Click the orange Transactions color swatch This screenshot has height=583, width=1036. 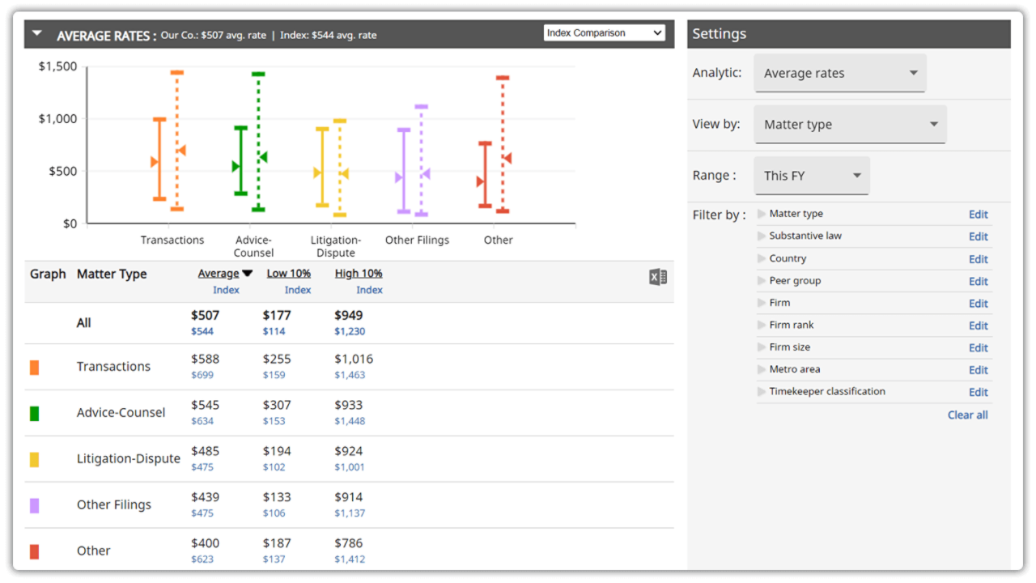34,368
